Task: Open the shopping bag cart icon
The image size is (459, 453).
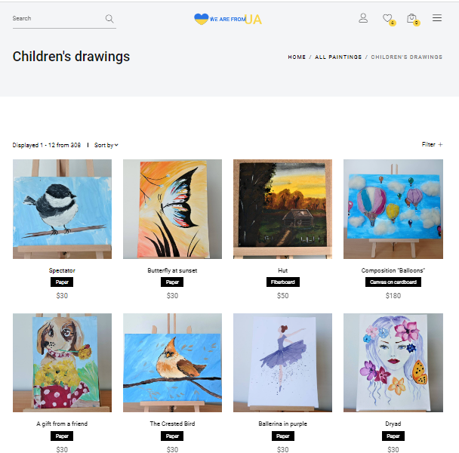Action: tap(411, 18)
